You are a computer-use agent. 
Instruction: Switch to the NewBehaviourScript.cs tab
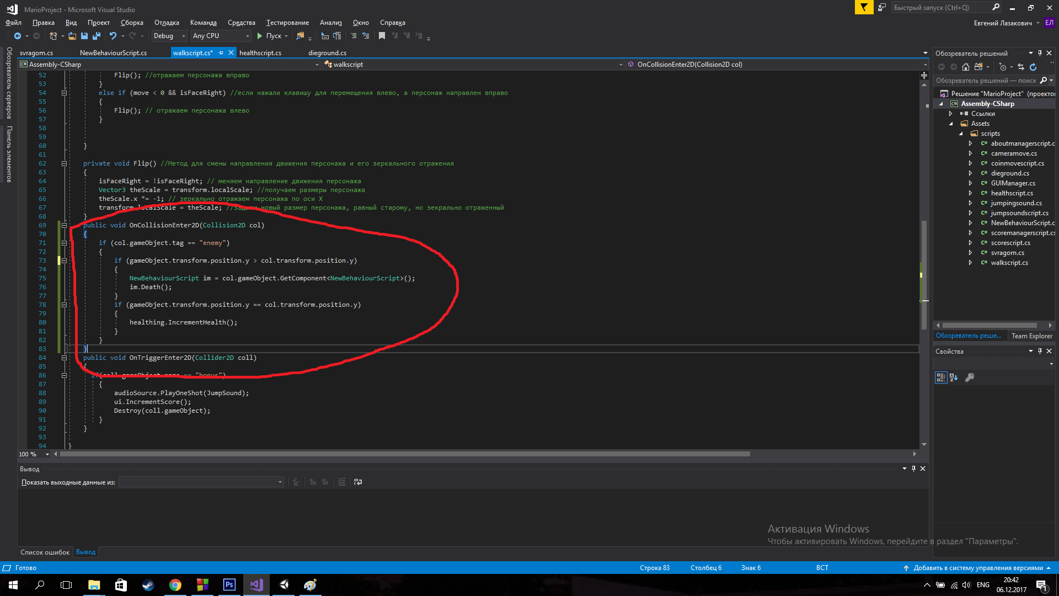(113, 53)
